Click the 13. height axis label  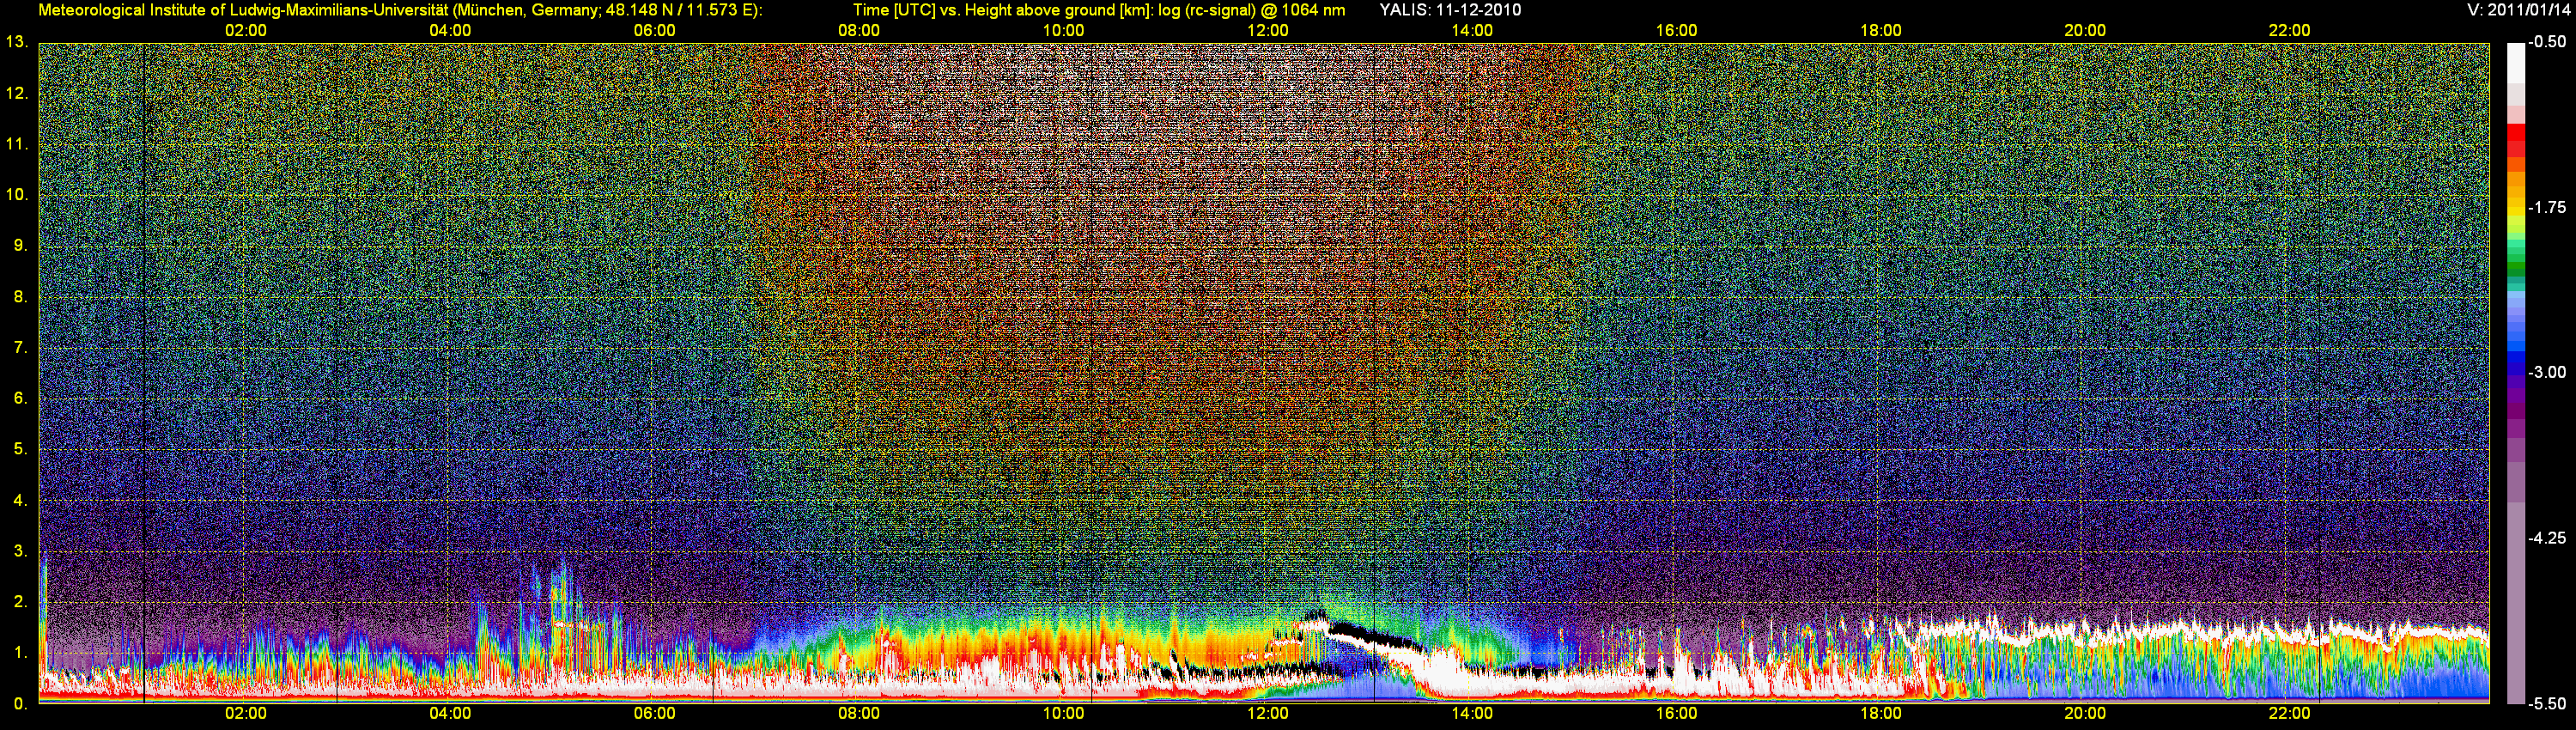pos(17,42)
